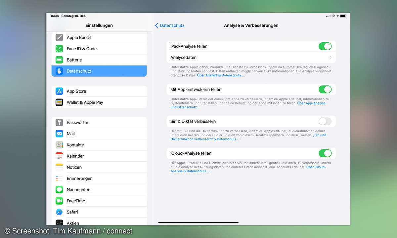Open Siri und Diktierfunktion verbessern link
This screenshot has width=397, height=238.
[x=248, y=137]
